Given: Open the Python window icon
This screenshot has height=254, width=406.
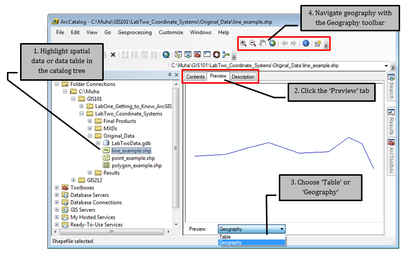Looking at the screenshot, I should pyautogui.click(x=207, y=54).
